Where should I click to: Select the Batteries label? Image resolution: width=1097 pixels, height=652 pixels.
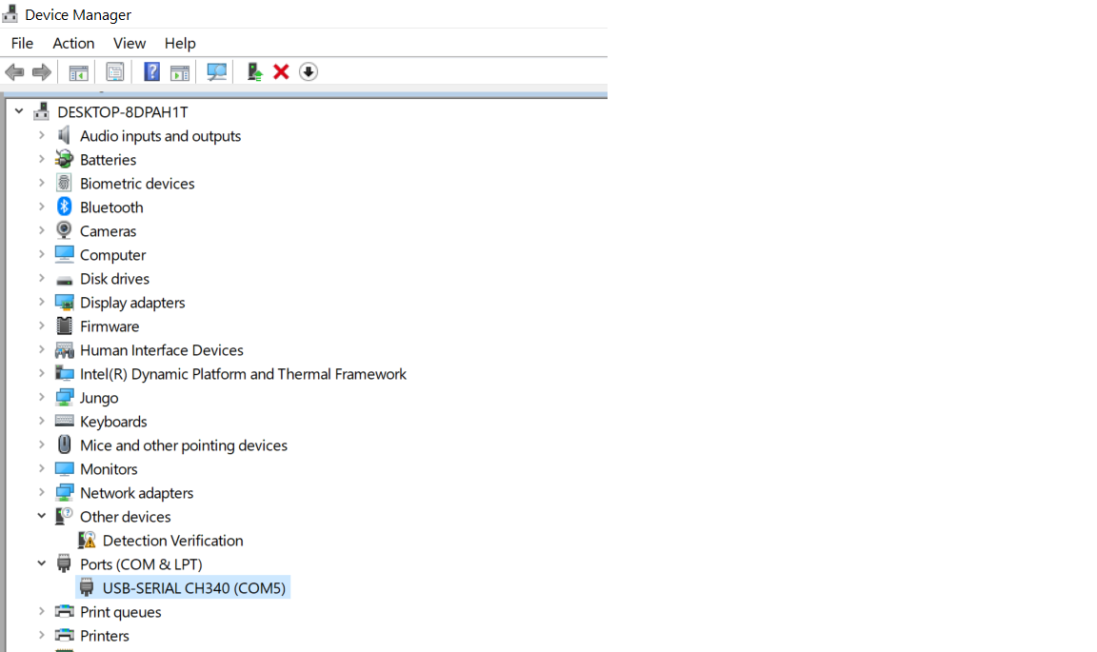[x=108, y=160]
